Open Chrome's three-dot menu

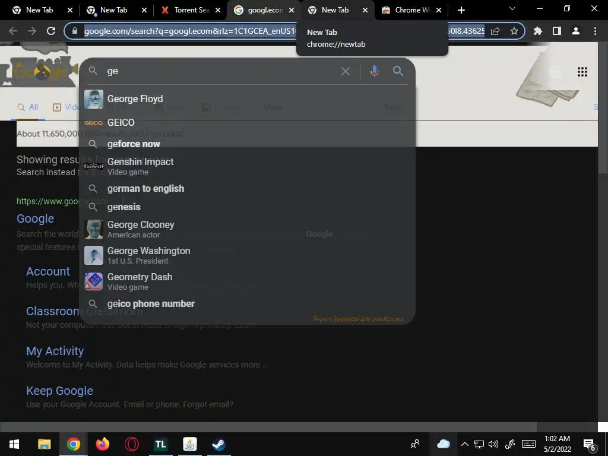pyautogui.click(x=595, y=31)
